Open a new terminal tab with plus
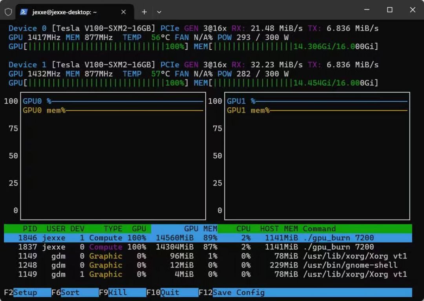The image size is (424, 301). pos(144,12)
